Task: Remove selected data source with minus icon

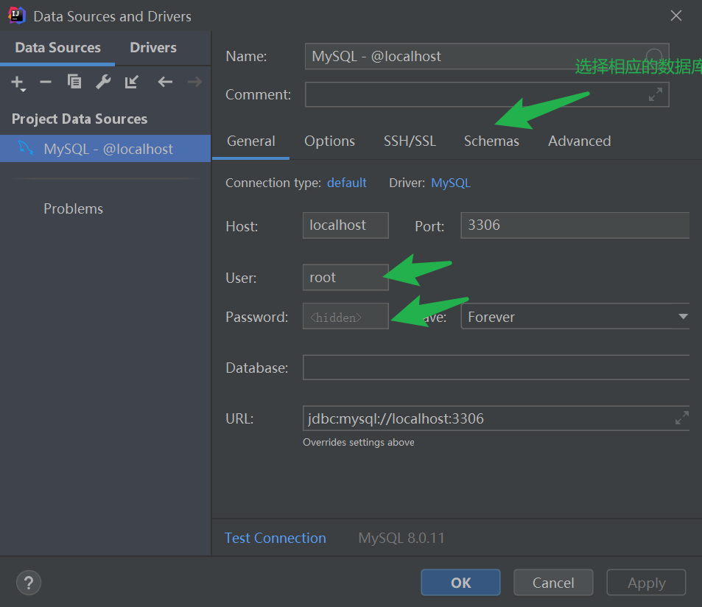Action: coord(46,82)
